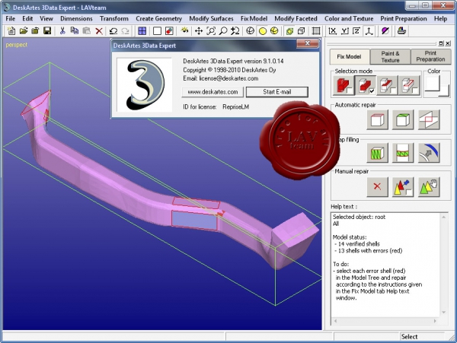The height and width of the screenshot is (343, 457).
Task: Open the Modify Faceted menu
Action: click(x=296, y=18)
